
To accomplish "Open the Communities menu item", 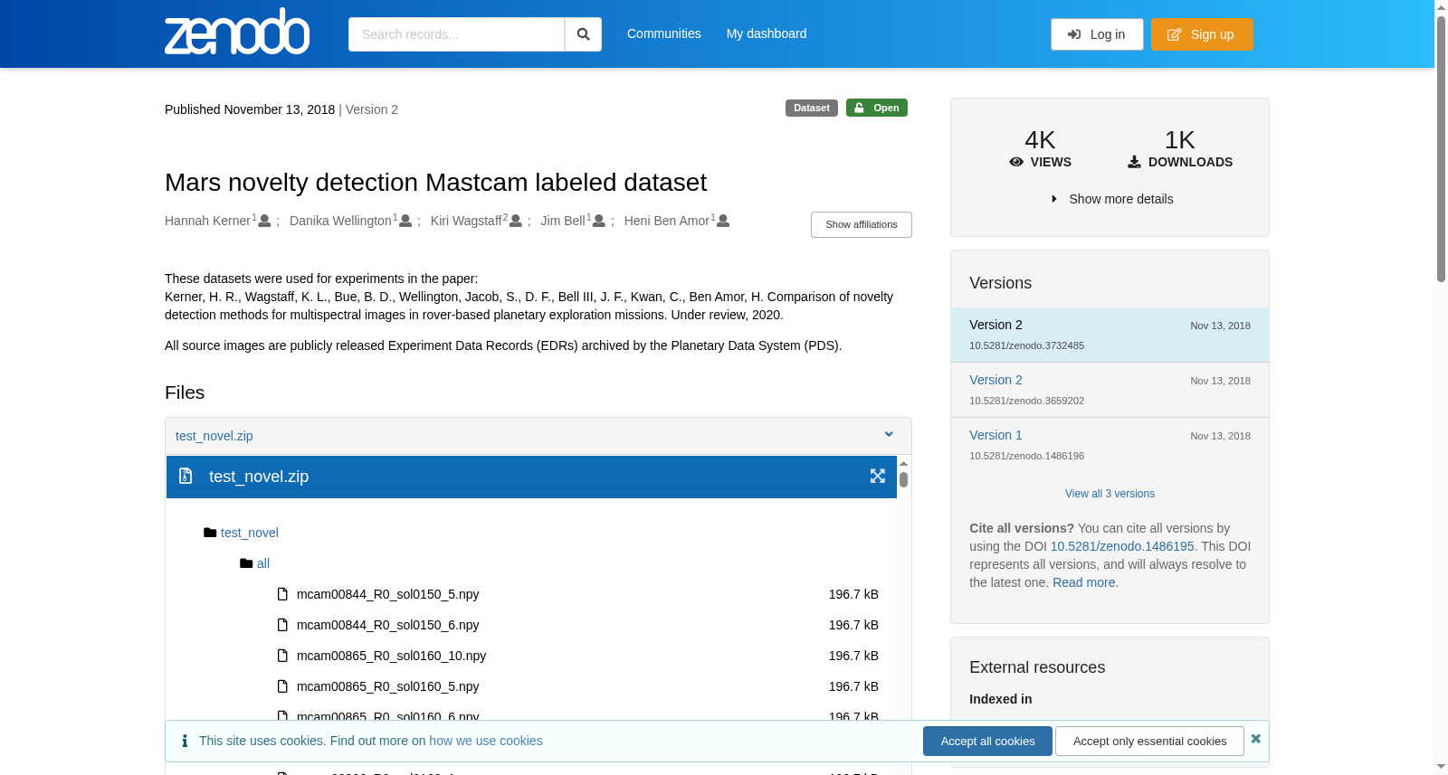I will pos(663,33).
